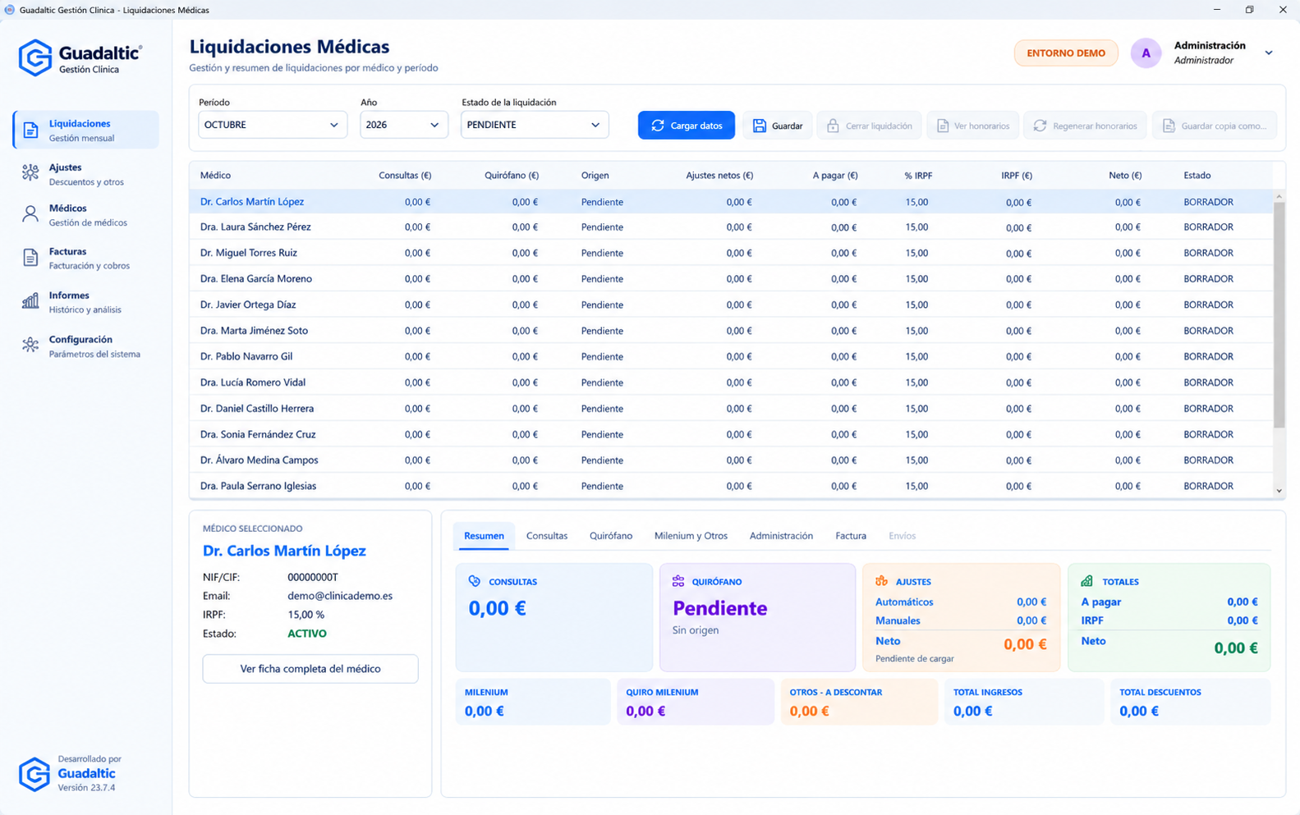Image resolution: width=1300 pixels, height=815 pixels.
Task: Open the Facturas document icon
Action: (30, 258)
